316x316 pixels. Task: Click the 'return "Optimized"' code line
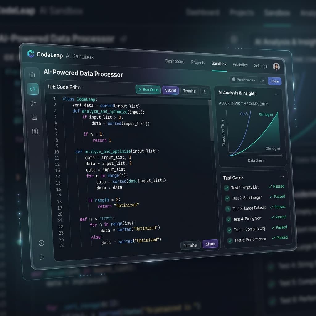118,206
